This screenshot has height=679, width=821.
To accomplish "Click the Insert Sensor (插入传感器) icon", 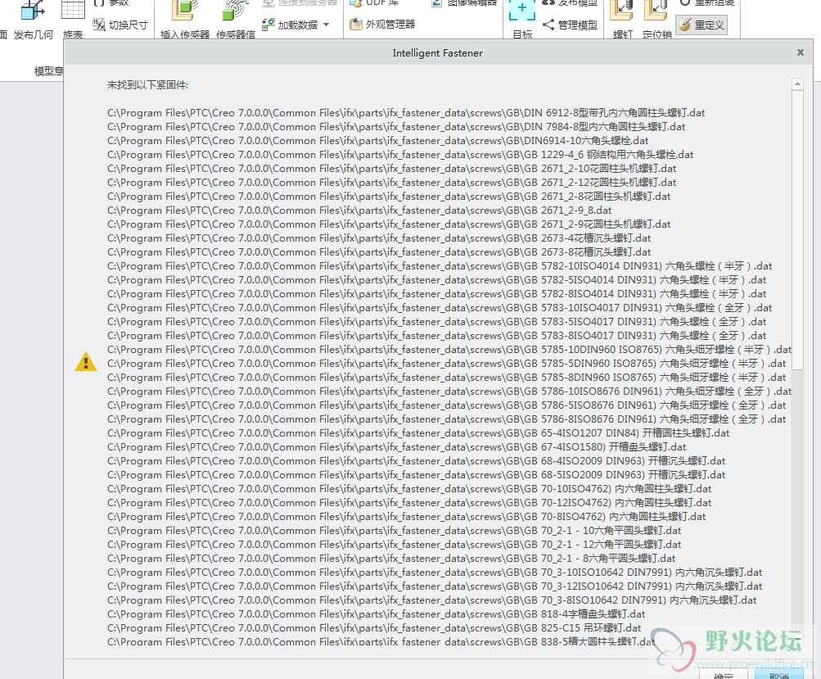I will click(184, 11).
